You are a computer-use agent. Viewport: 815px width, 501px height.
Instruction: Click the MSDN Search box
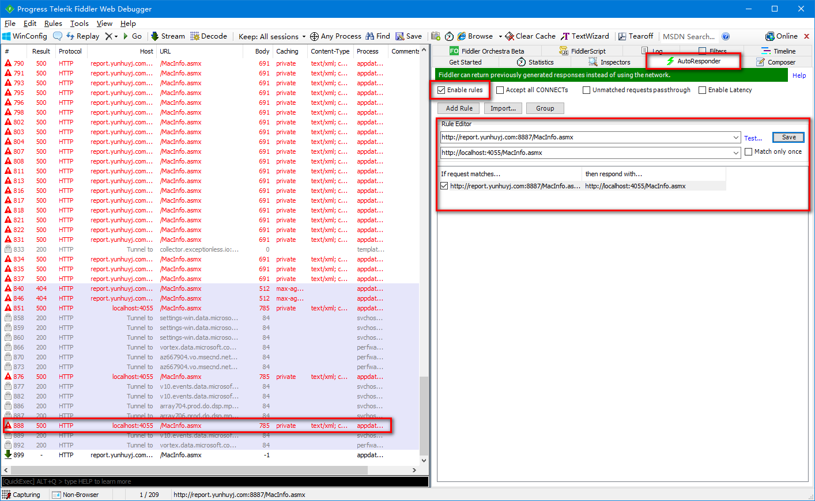point(689,36)
